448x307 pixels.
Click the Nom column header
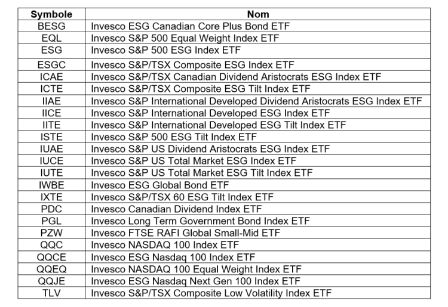tap(258, 14)
